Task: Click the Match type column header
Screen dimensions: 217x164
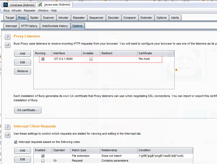Action: pyautogui.click(x=85, y=150)
